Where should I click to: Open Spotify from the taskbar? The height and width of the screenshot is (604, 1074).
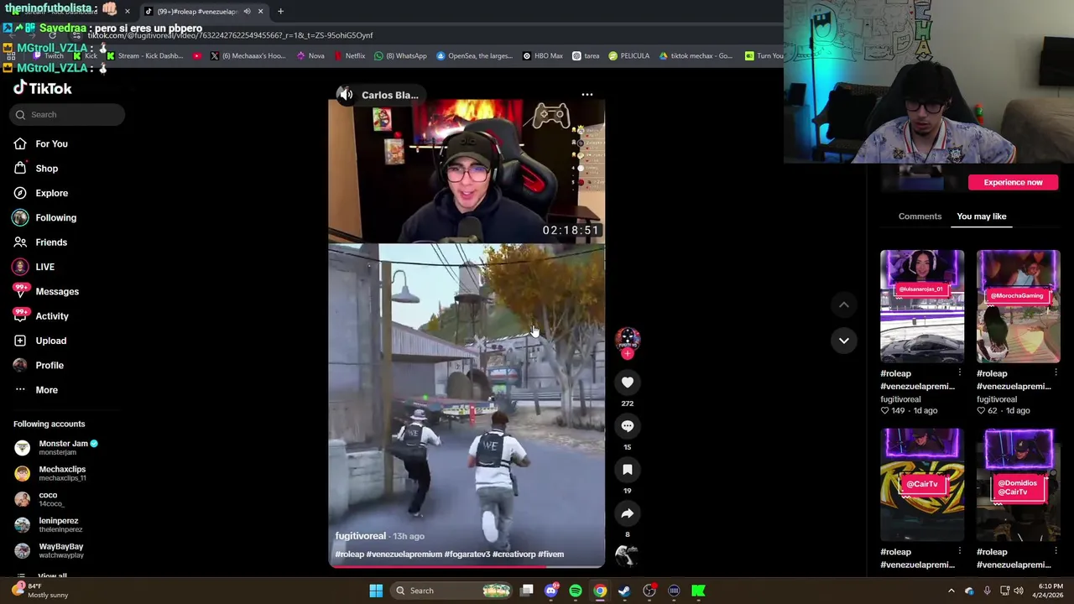(x=576, y=591)
